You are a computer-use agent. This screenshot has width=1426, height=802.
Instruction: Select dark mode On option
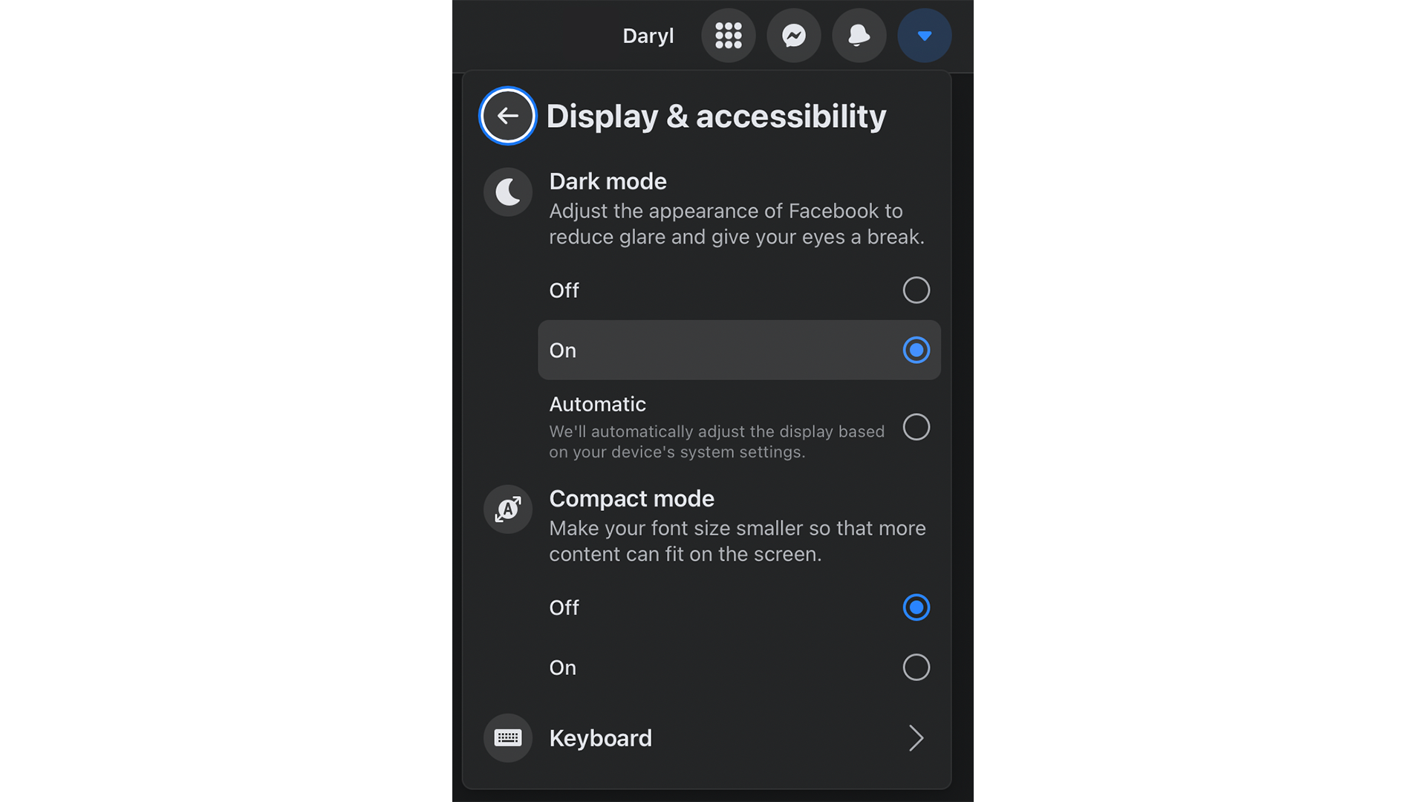pos(915,350)
